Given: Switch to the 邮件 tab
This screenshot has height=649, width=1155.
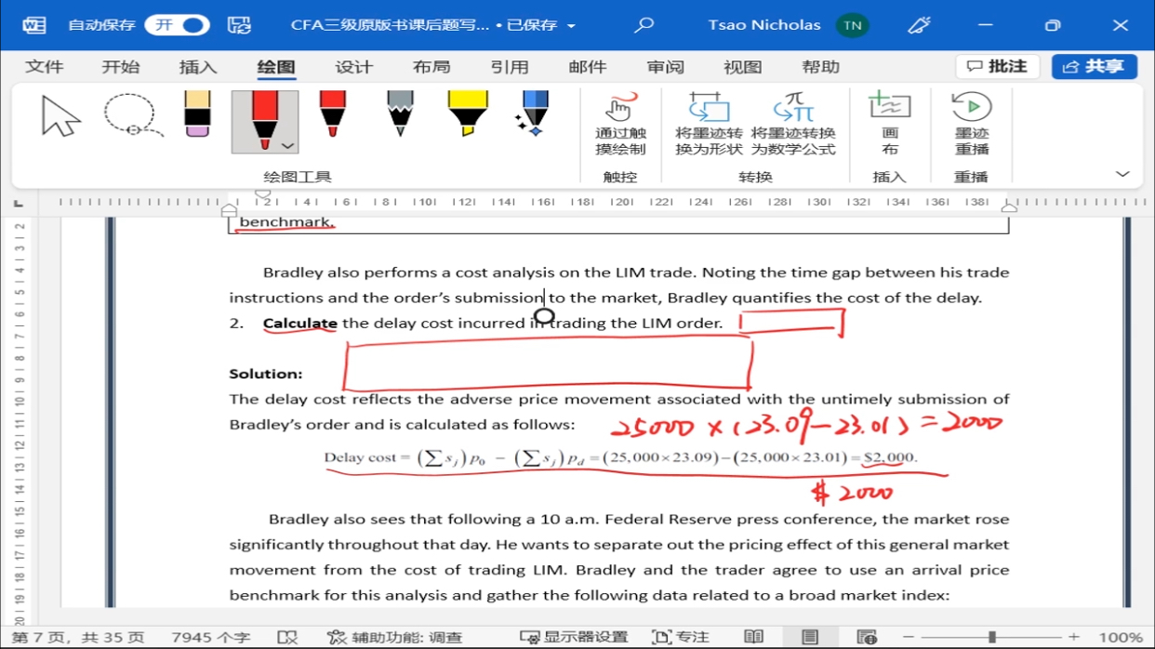Looking at the screenshot, I should pyautogui.click(x=588, y=67).
